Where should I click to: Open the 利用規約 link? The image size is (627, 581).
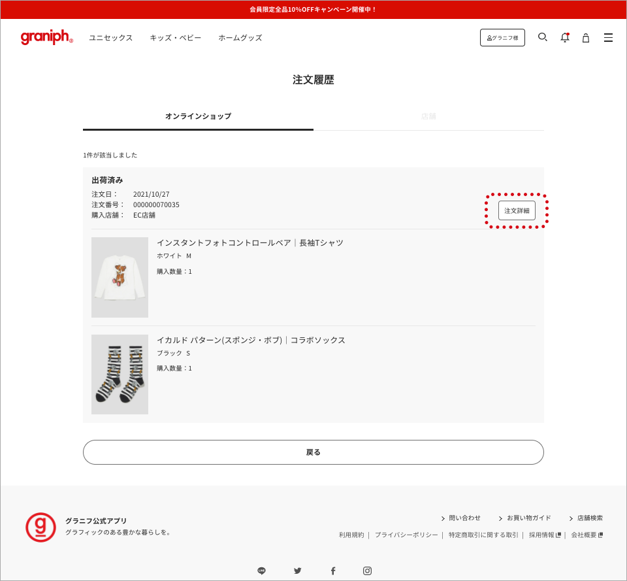(x=351, y=535)
